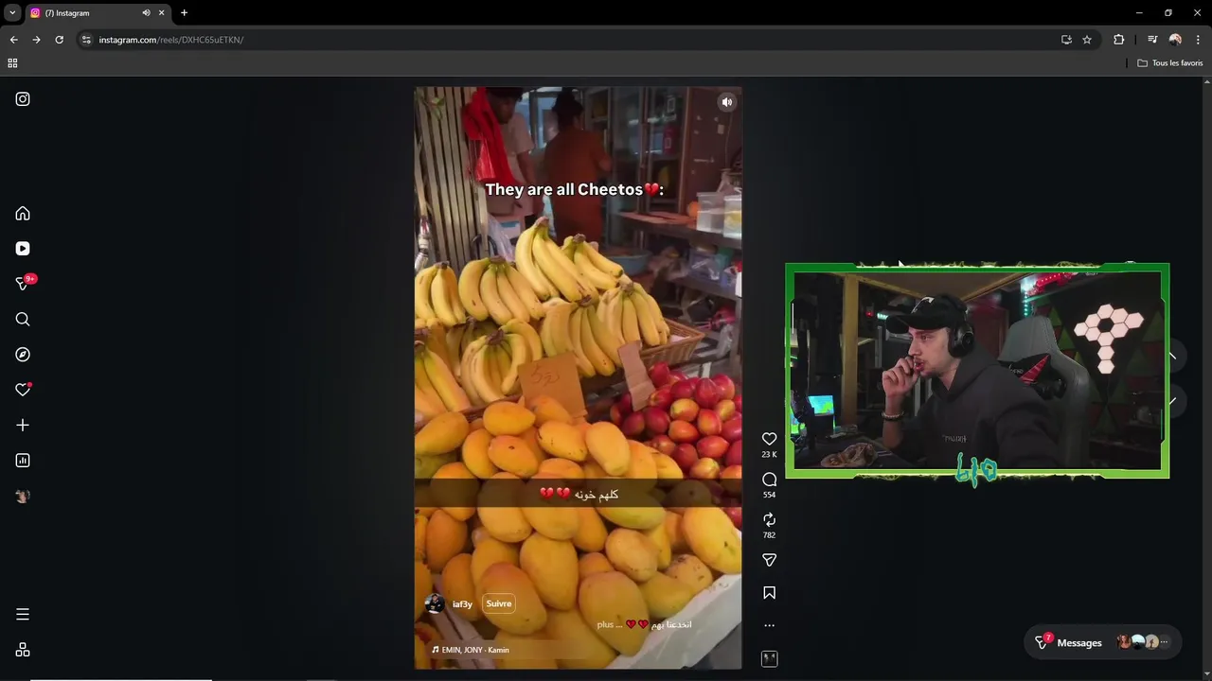Open reel comments bubble icon
Image resolution: width=1212 pixels, height=681 pixels.
pos(769,480)
